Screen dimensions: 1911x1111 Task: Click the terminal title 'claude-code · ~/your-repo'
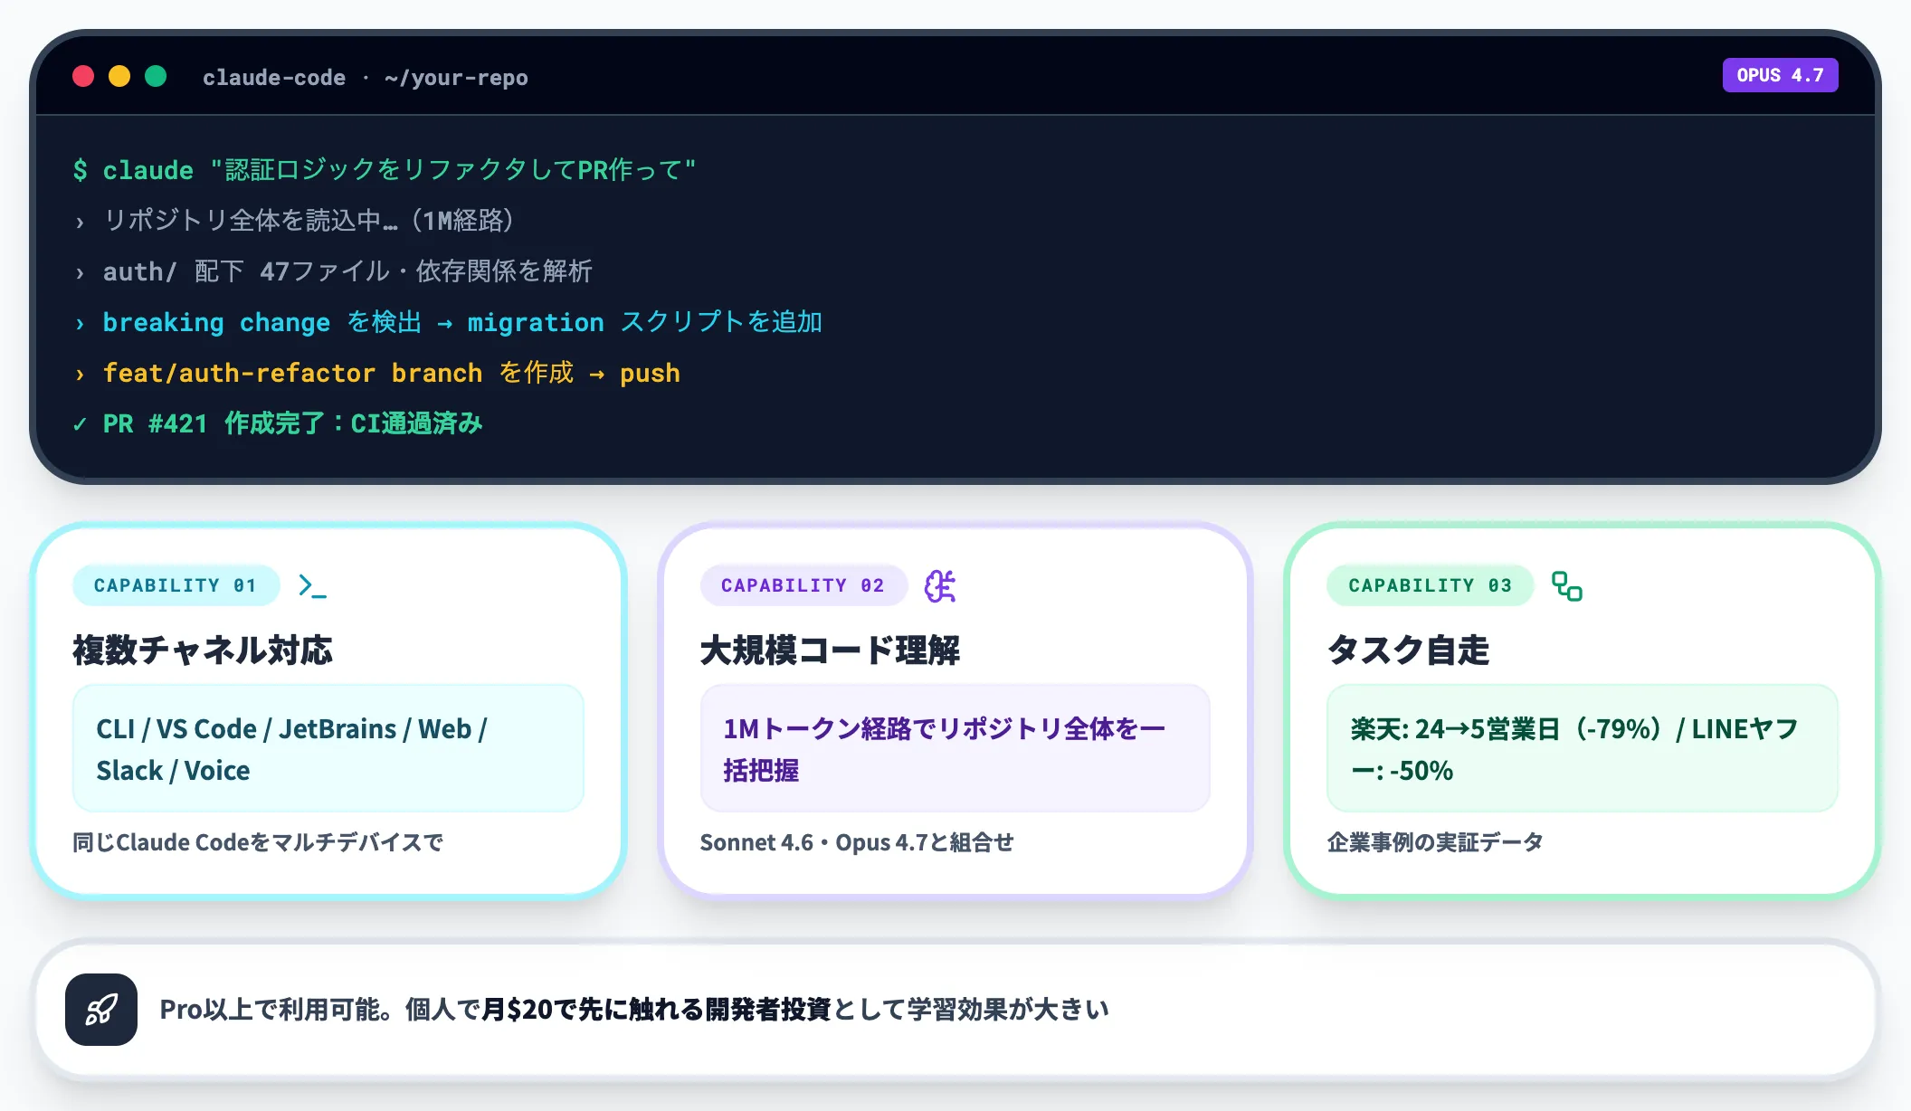click(365, 78)
